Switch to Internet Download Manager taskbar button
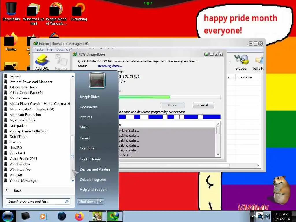The width and height of the screenshot is (296, 222). (114, 216)
